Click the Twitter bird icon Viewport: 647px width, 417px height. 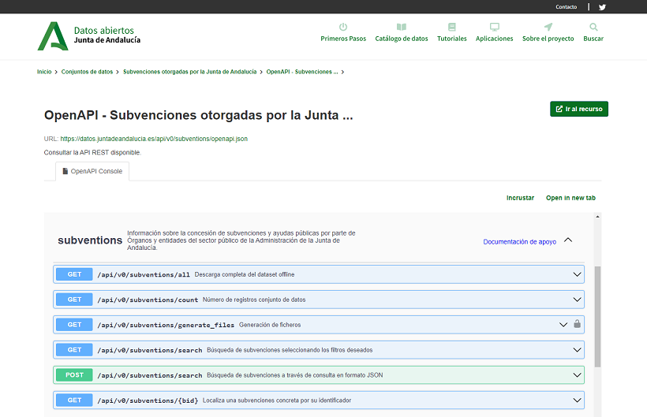tap(602, 7)
